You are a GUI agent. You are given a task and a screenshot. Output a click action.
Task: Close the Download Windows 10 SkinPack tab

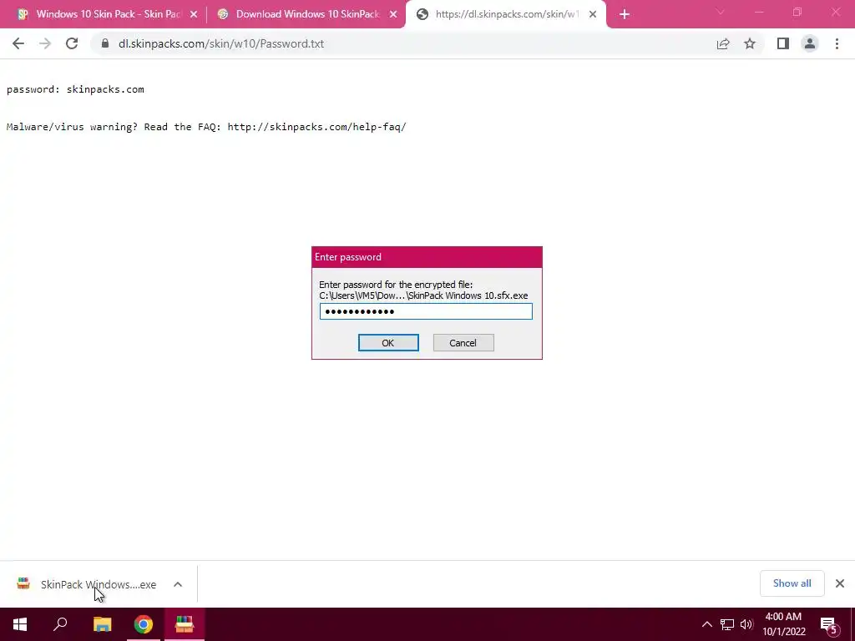(x=393, y=15)
